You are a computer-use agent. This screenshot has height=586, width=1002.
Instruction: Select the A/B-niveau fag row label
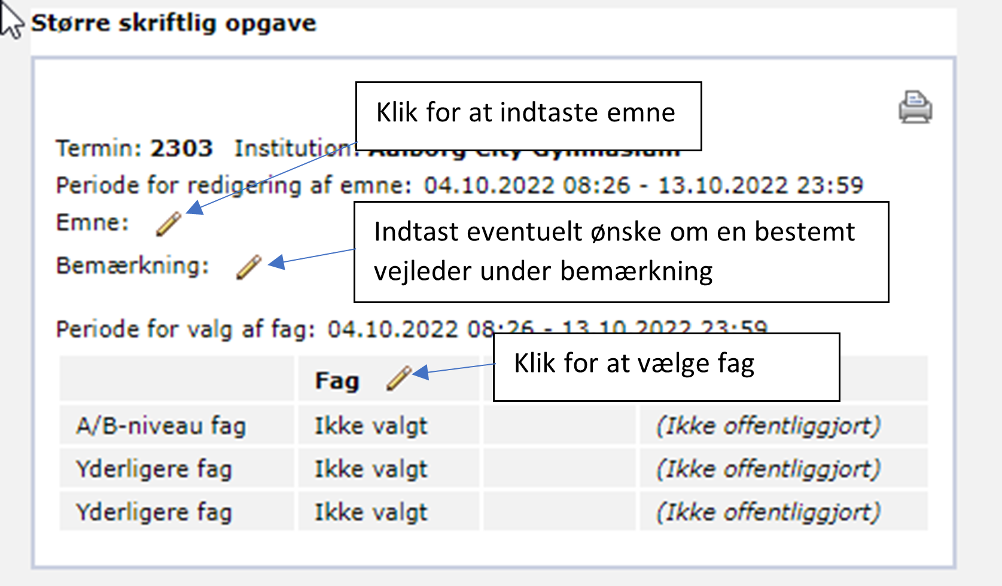point(161,426)
